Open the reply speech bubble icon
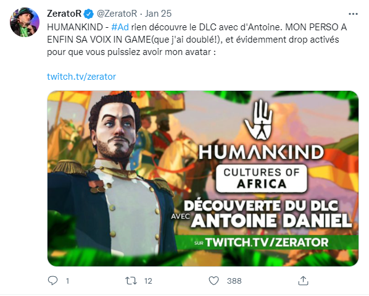 point(52,281)
